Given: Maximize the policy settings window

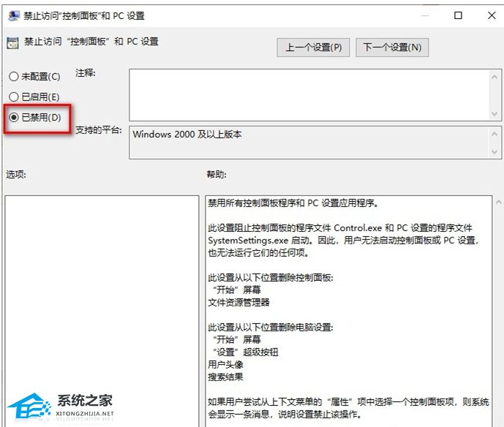Looking at the screenshot, I should click(x=458, y=15).
